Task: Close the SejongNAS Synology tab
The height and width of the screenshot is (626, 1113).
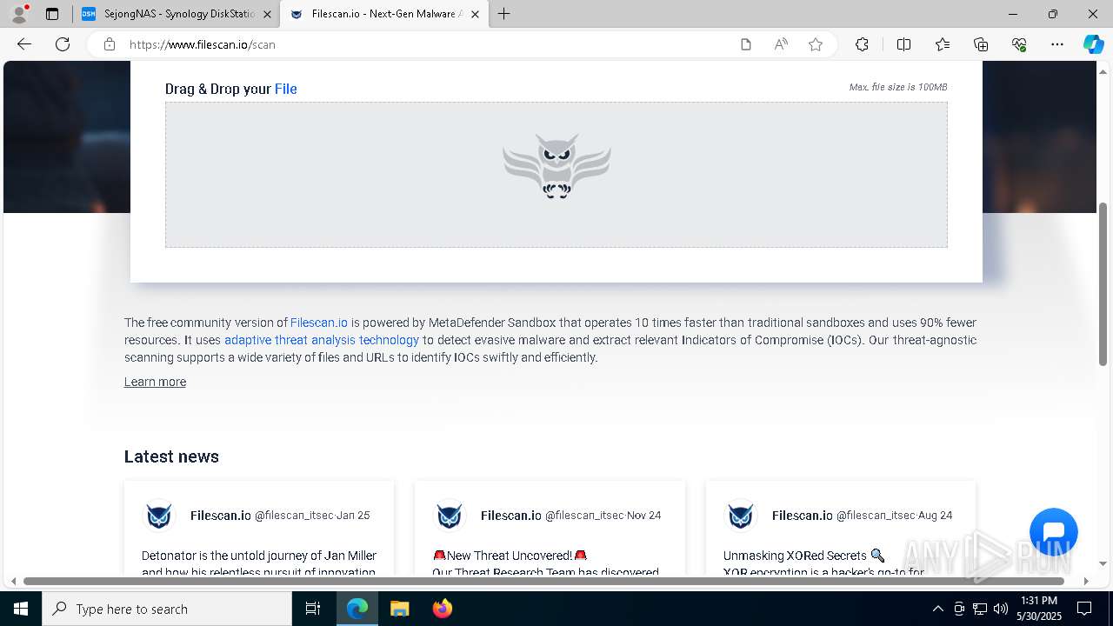Action: (267, 14)
